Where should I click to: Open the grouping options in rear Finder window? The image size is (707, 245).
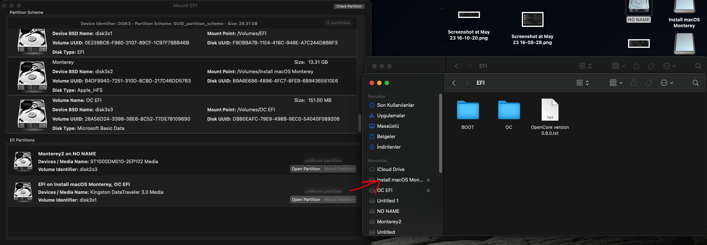pyautogui.click(x=618, y=66)
